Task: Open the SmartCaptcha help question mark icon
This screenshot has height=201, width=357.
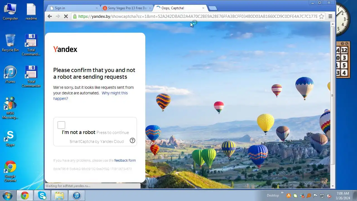Action: click(x=132, y=140)
